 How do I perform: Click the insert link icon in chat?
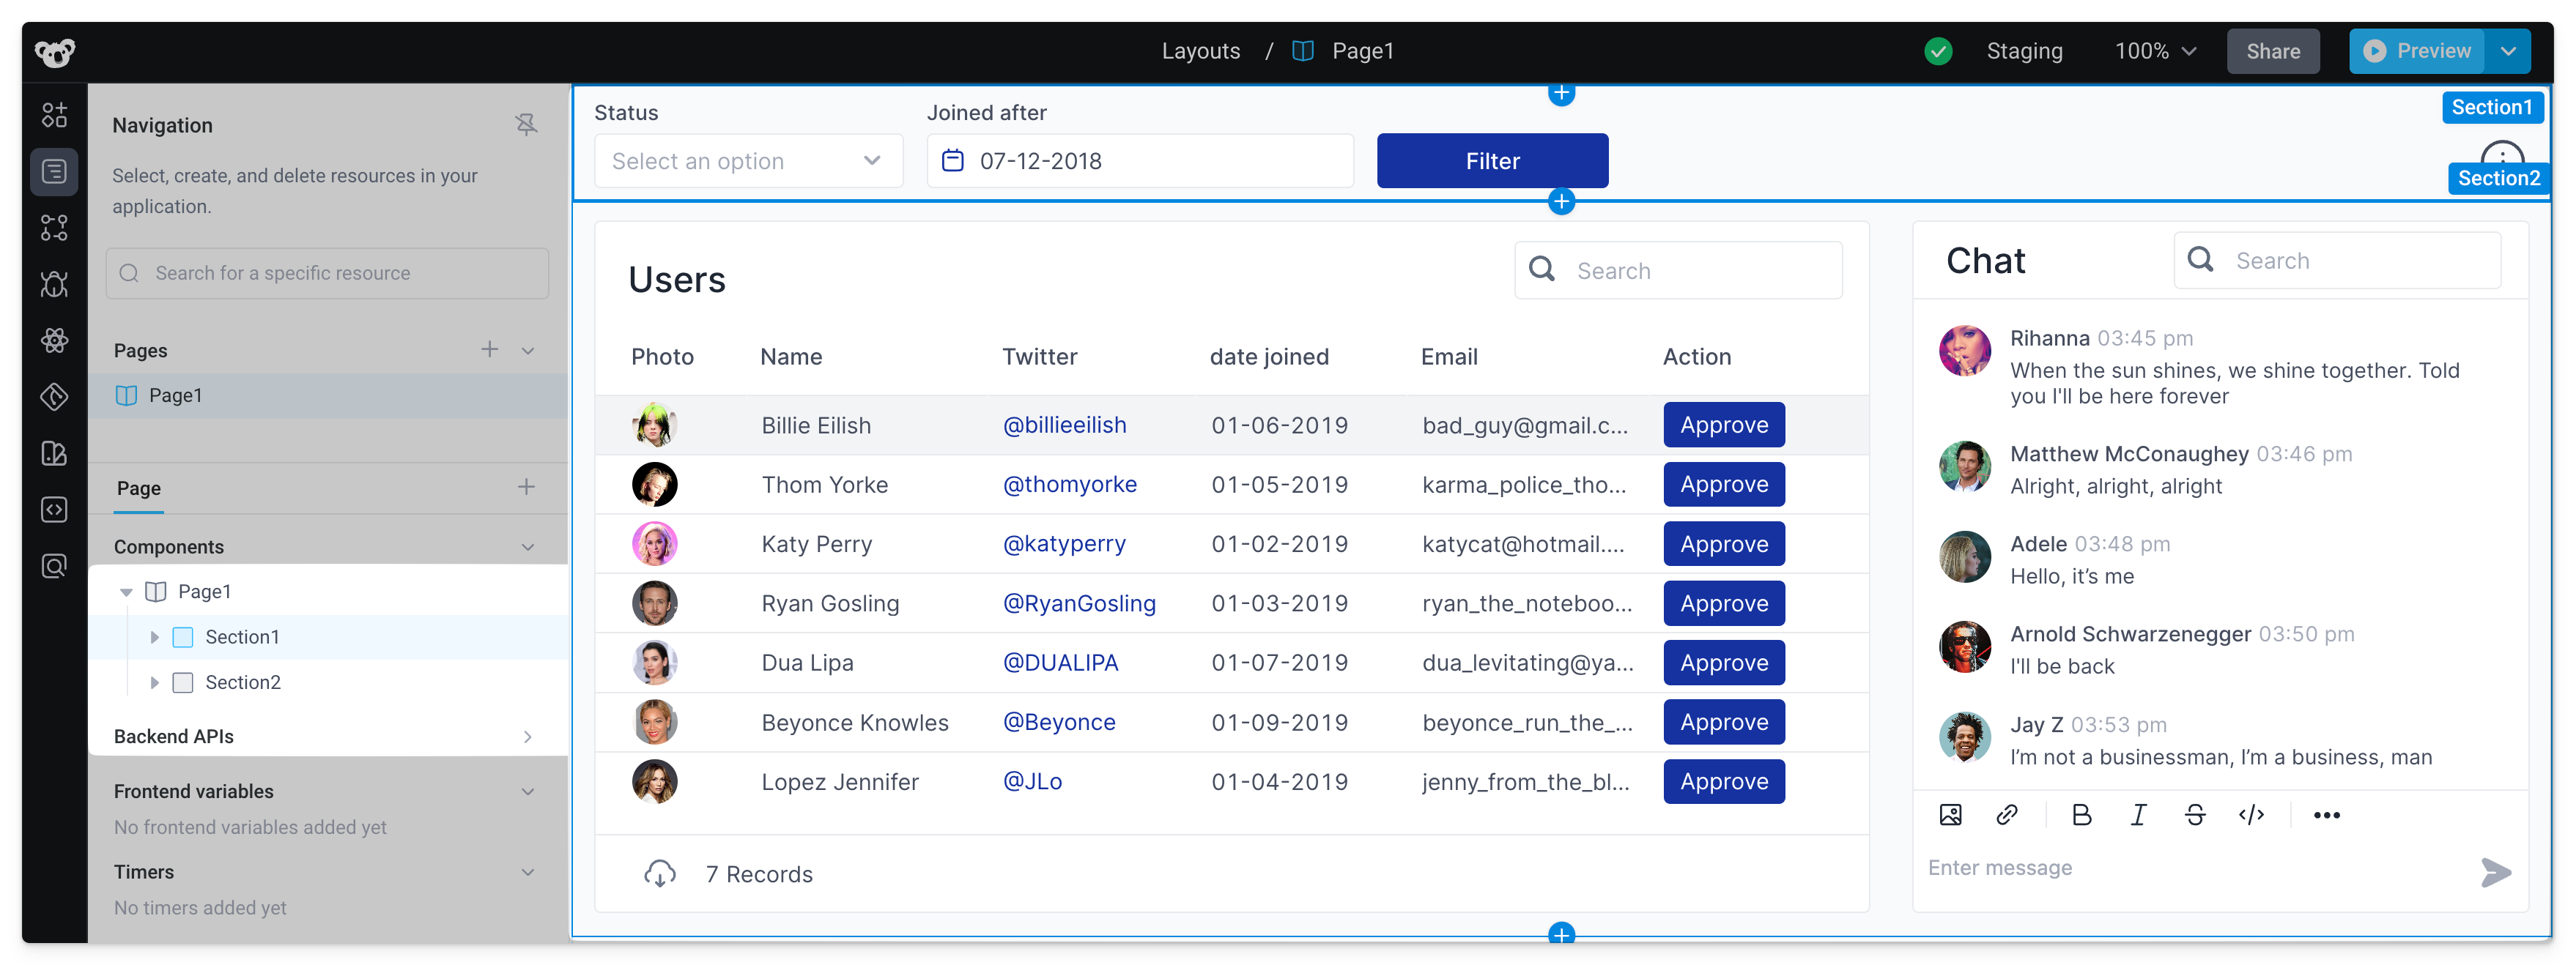pos(2006,815)
